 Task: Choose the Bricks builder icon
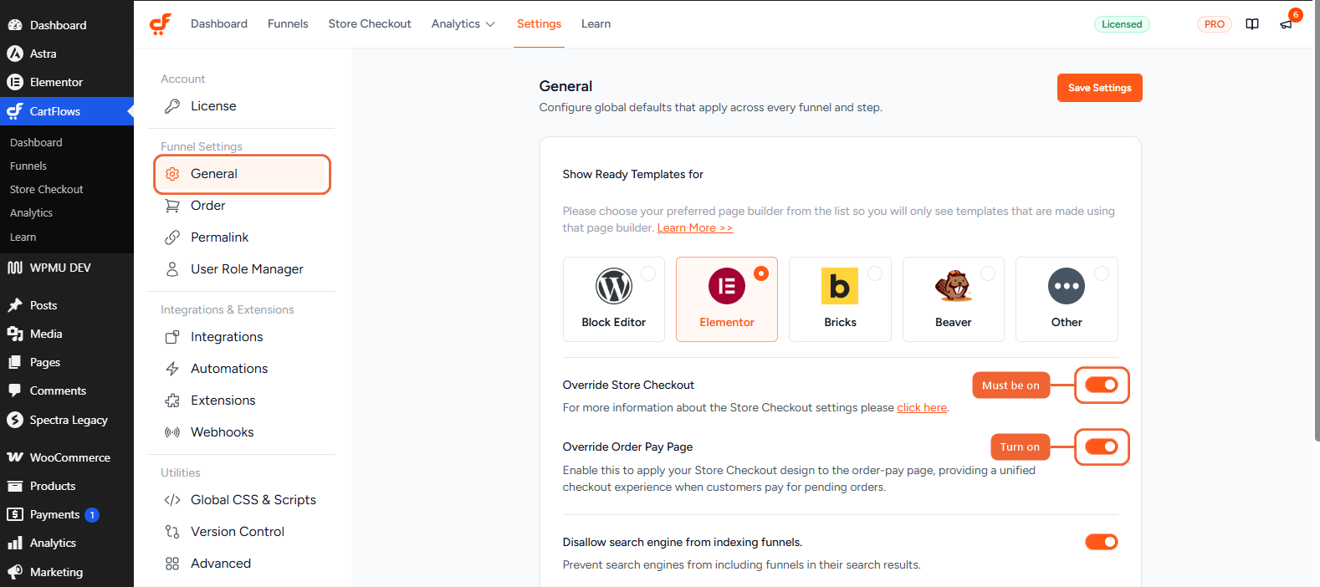coord(840,286)
